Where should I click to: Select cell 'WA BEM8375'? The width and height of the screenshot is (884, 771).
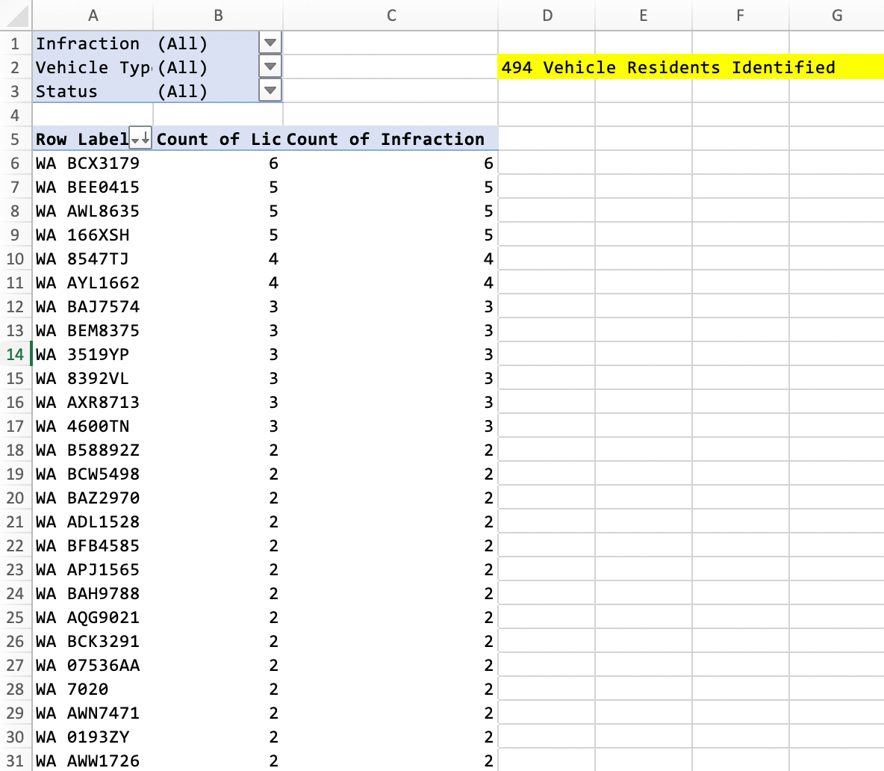pyautogui.click(x=93, y=330)
